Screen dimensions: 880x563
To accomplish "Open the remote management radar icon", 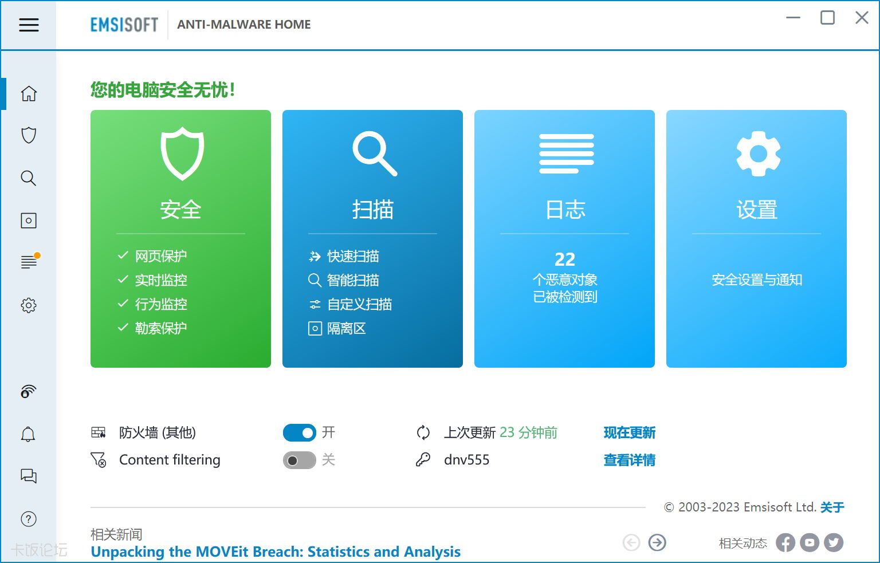I will pyautogui.click(x=29, y=392).
